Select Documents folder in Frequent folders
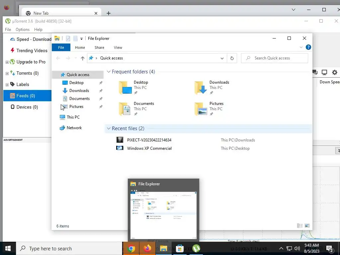This screenshot has width=340, height=255. (x=136, y=109)
